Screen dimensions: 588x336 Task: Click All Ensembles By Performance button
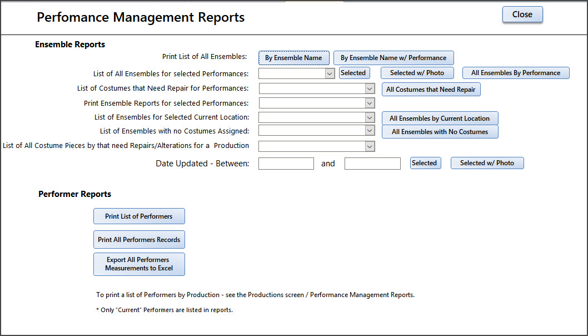(516, 73)
